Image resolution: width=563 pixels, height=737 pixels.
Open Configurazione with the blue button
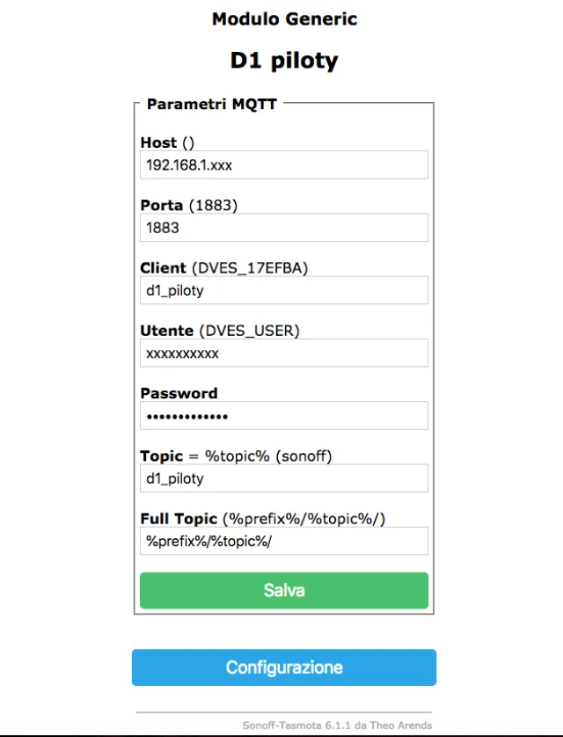coord(283,668)
